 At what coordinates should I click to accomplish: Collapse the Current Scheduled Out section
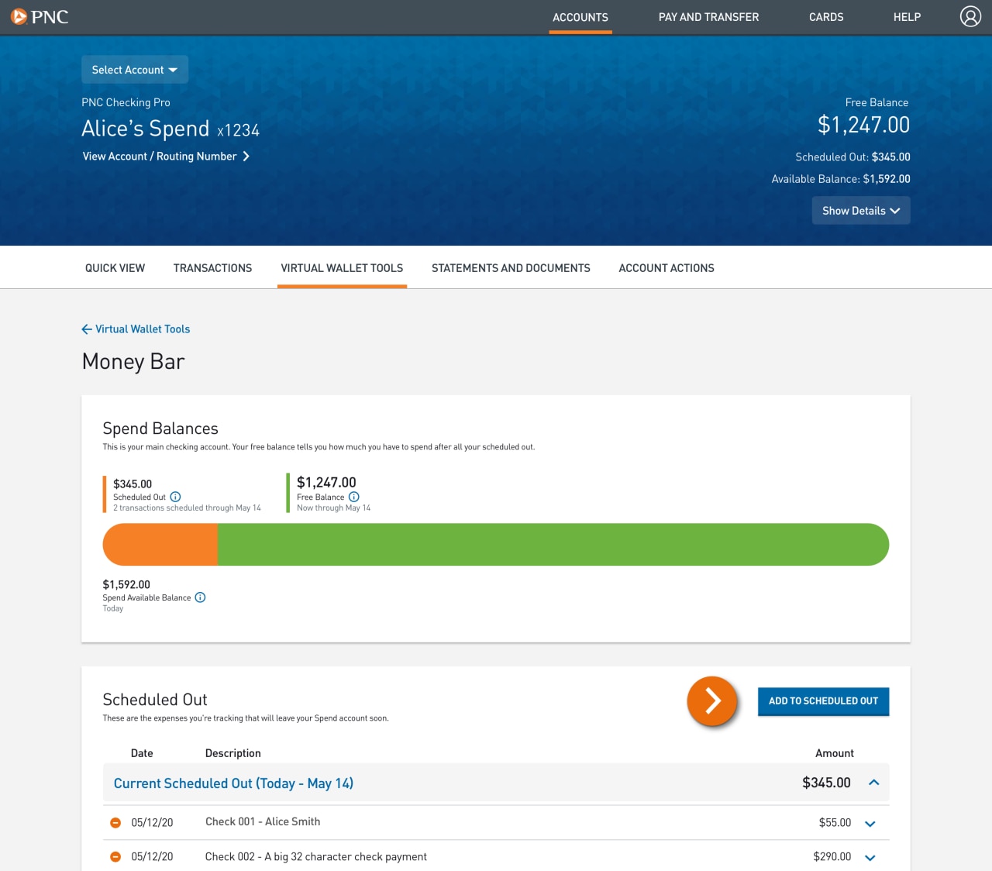(874, 783)
